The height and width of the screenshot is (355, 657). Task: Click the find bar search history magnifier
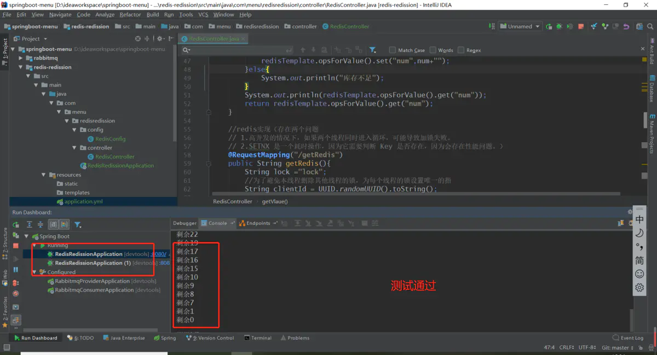(x=186, y=50)
